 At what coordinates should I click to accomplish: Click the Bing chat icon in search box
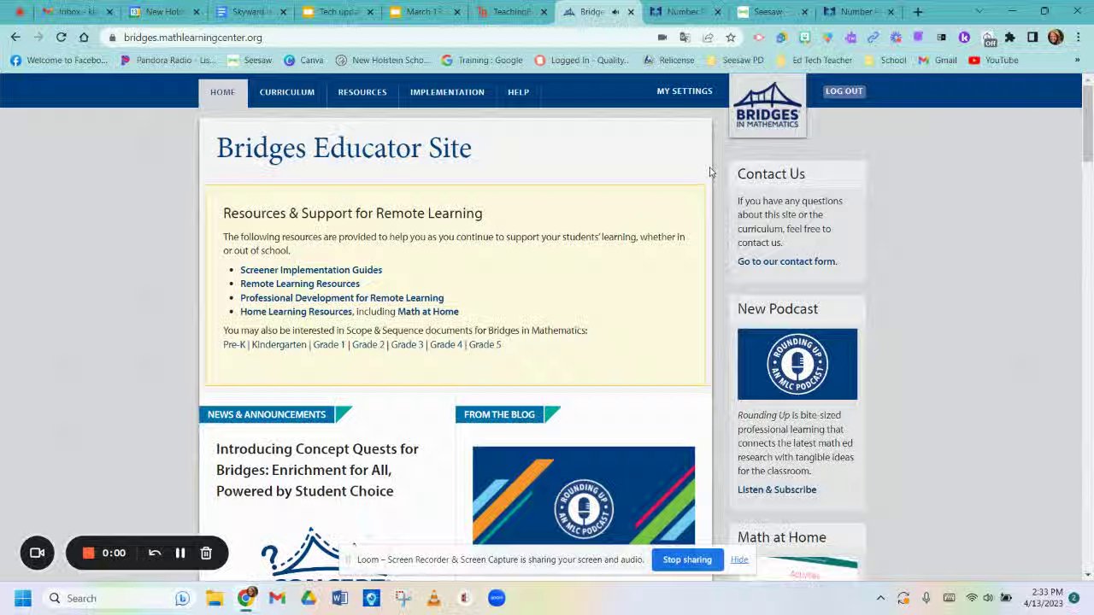click(182, 598)
